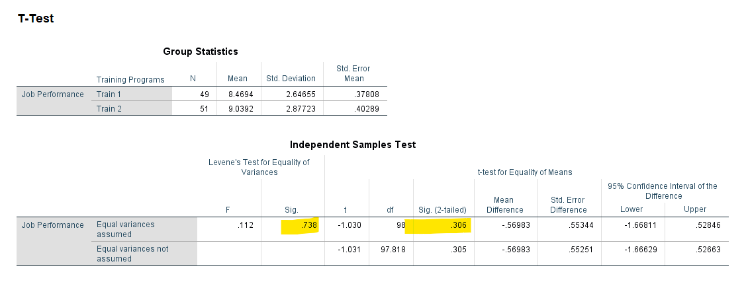Select the Group Statistics table title
Screen dimensions: 746x282
201,51
